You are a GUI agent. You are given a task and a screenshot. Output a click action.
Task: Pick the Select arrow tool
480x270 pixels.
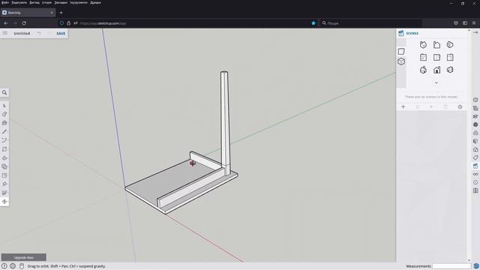click(4, 106)
